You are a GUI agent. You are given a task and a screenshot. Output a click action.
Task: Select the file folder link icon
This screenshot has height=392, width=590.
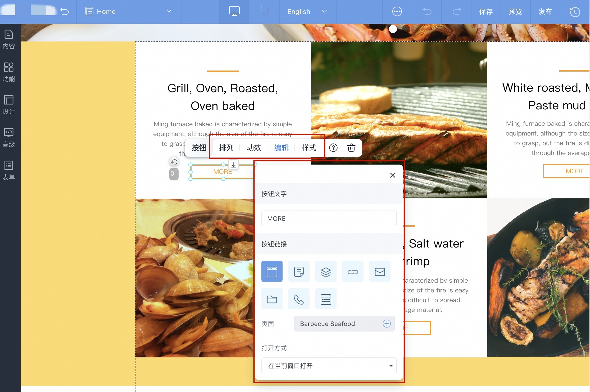(272, 299)
